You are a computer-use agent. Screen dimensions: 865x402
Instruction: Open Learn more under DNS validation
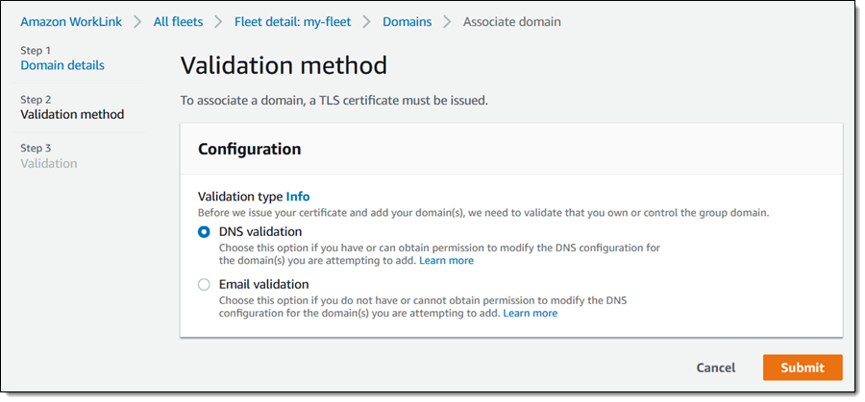tap(446, 260)
